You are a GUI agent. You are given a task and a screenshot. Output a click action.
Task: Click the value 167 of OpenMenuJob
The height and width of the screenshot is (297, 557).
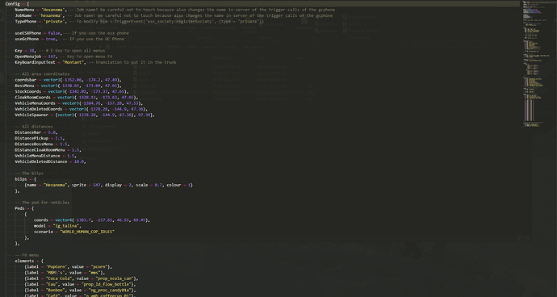click(x=52, y=56)
